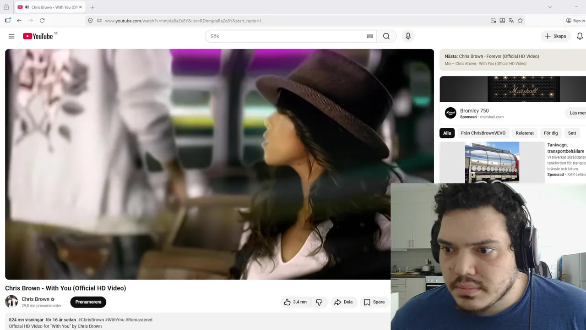This screenshot has width=586, height=330.
Task: Click the #Remastered hashtag
Action: (139, 320)
